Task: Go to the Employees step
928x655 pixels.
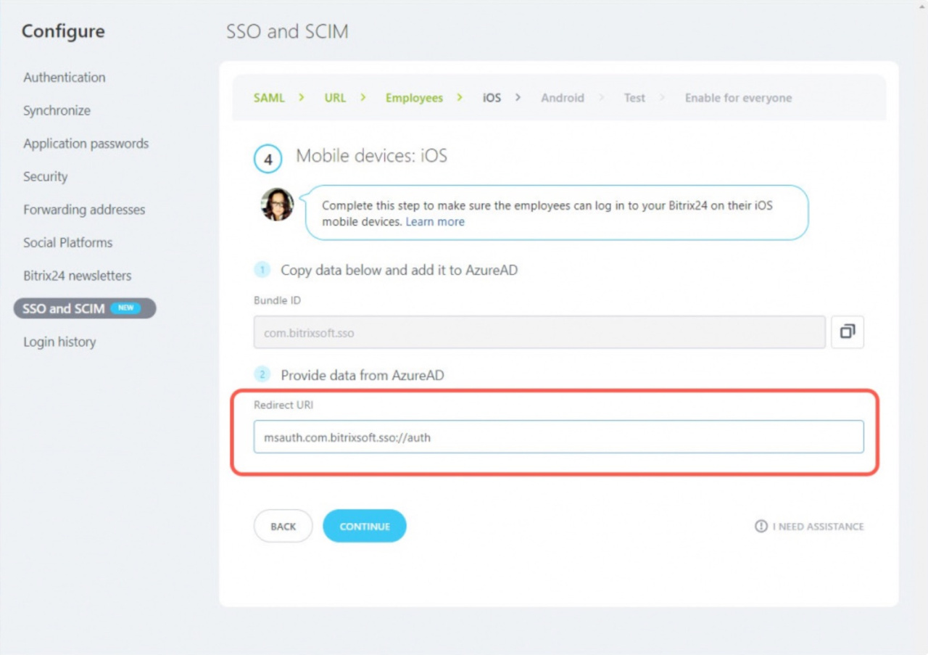Action: pyautogui.click(x=414, y=98)
